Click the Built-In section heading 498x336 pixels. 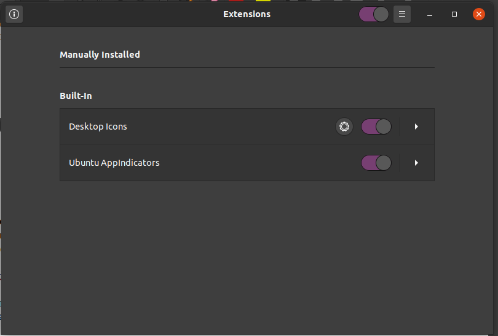tap(76, 96)
